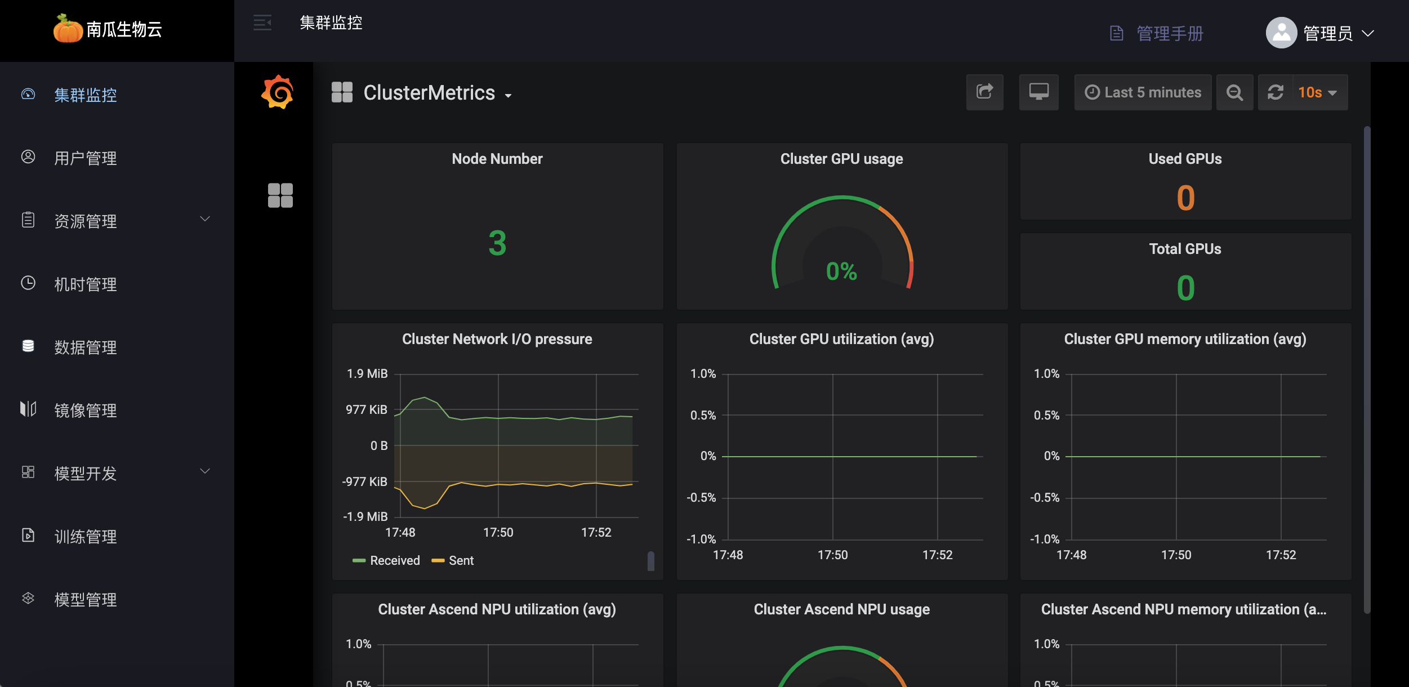Open the 管理手册 link

pyautogui.click(x=1170, y=34)
